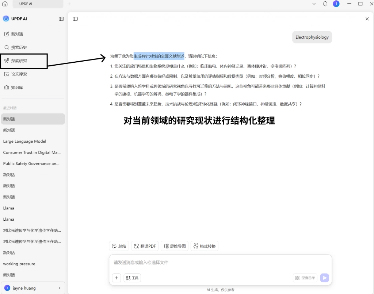Click the 思维导图 quick action button
This screenshot has height=294, width=374.
click(175, 246)
